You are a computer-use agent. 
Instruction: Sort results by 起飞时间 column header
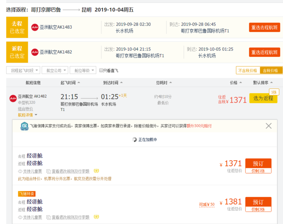pyautogui.click(x=70, y=83)
